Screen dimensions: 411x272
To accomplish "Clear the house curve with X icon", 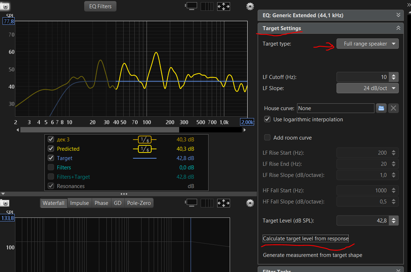I will tap(393, 108).
